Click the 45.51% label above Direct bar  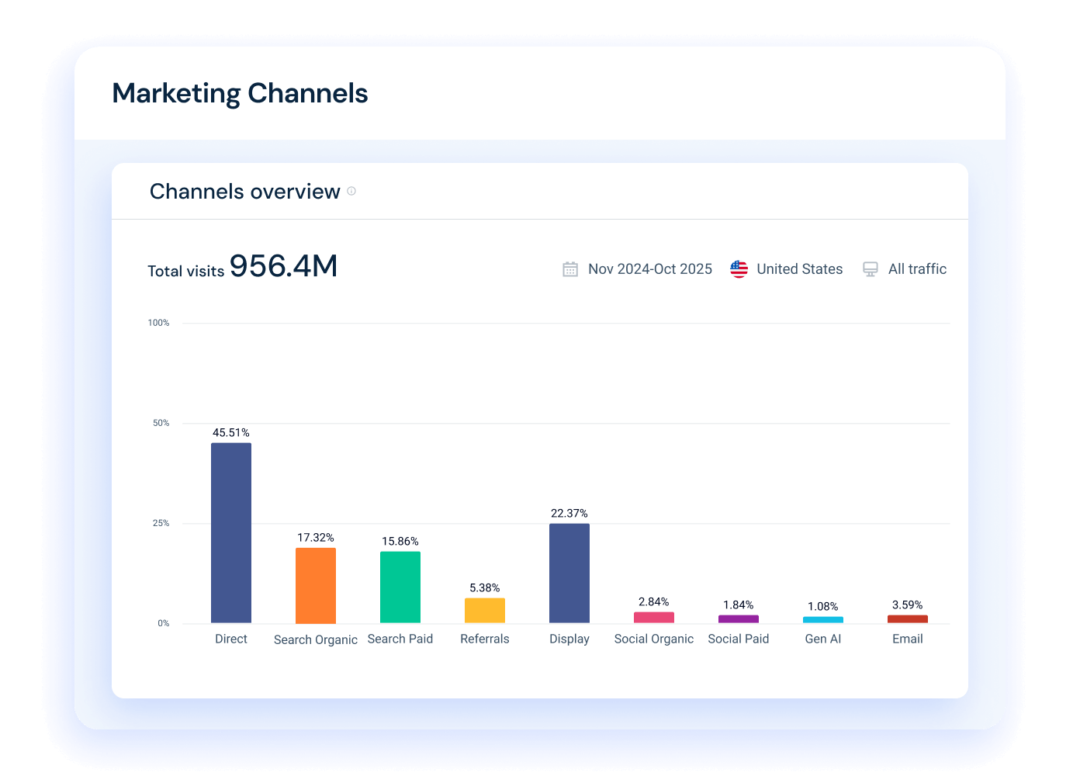click(230, 432)
